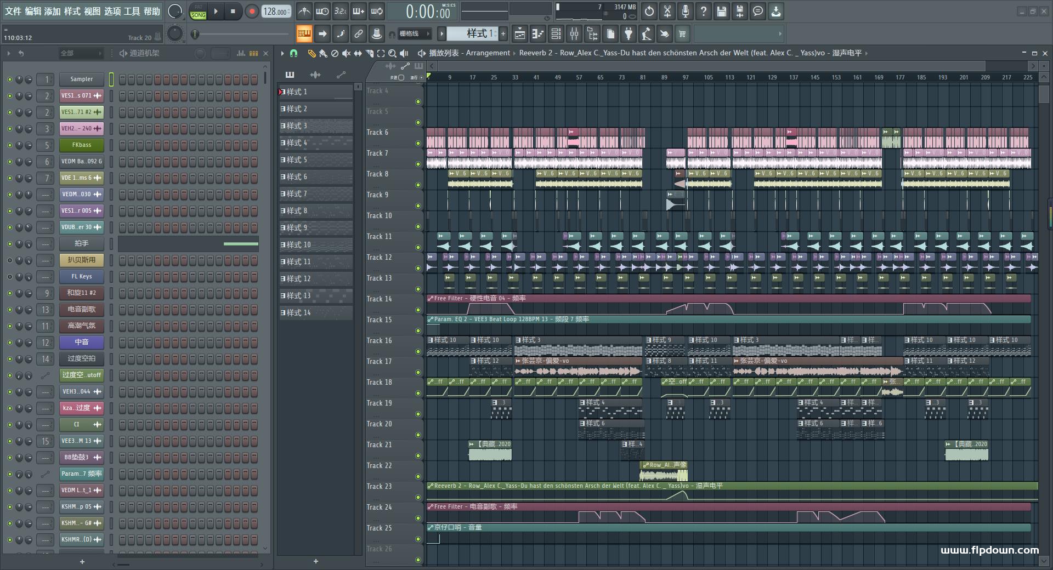Open the Mixer view icon
Screen dimensions: 1053x570
tap(574, 34)
